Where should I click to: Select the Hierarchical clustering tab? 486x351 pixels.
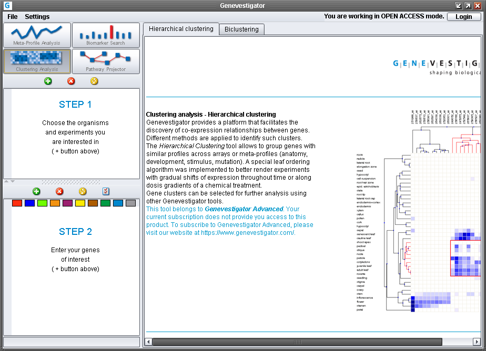181,29
